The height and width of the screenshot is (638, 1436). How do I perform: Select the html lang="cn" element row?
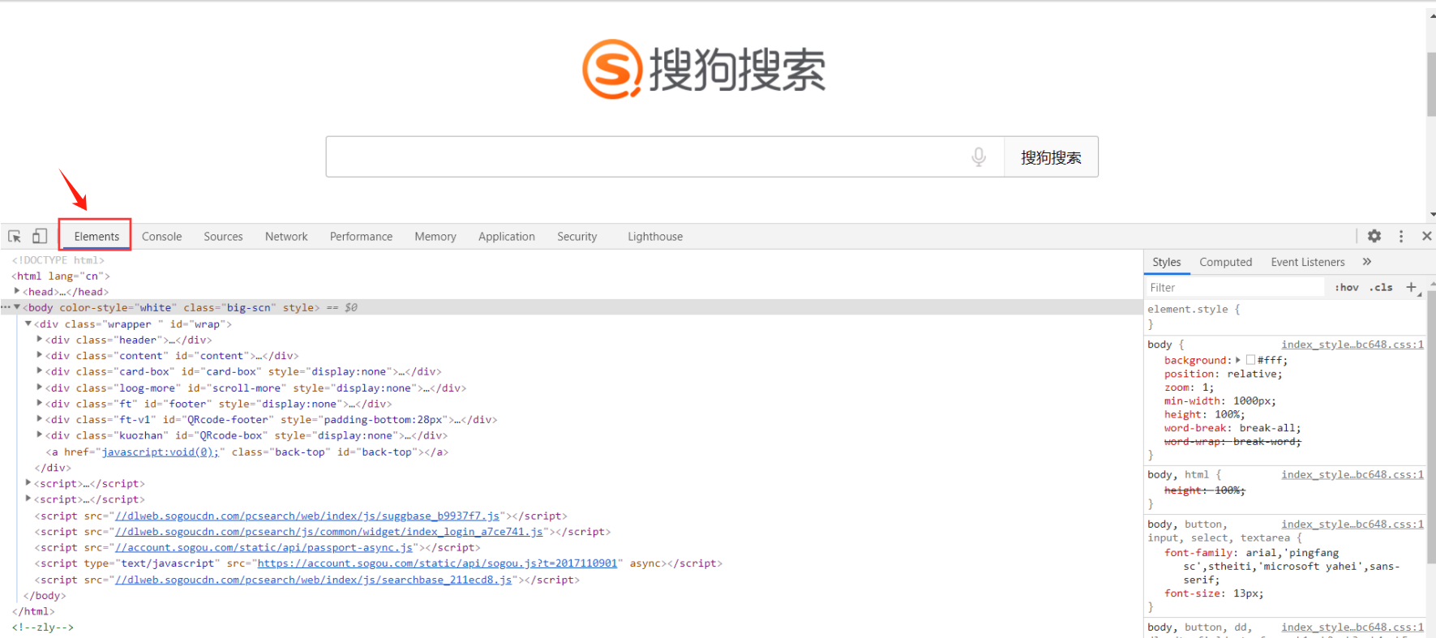coord(61,276)
